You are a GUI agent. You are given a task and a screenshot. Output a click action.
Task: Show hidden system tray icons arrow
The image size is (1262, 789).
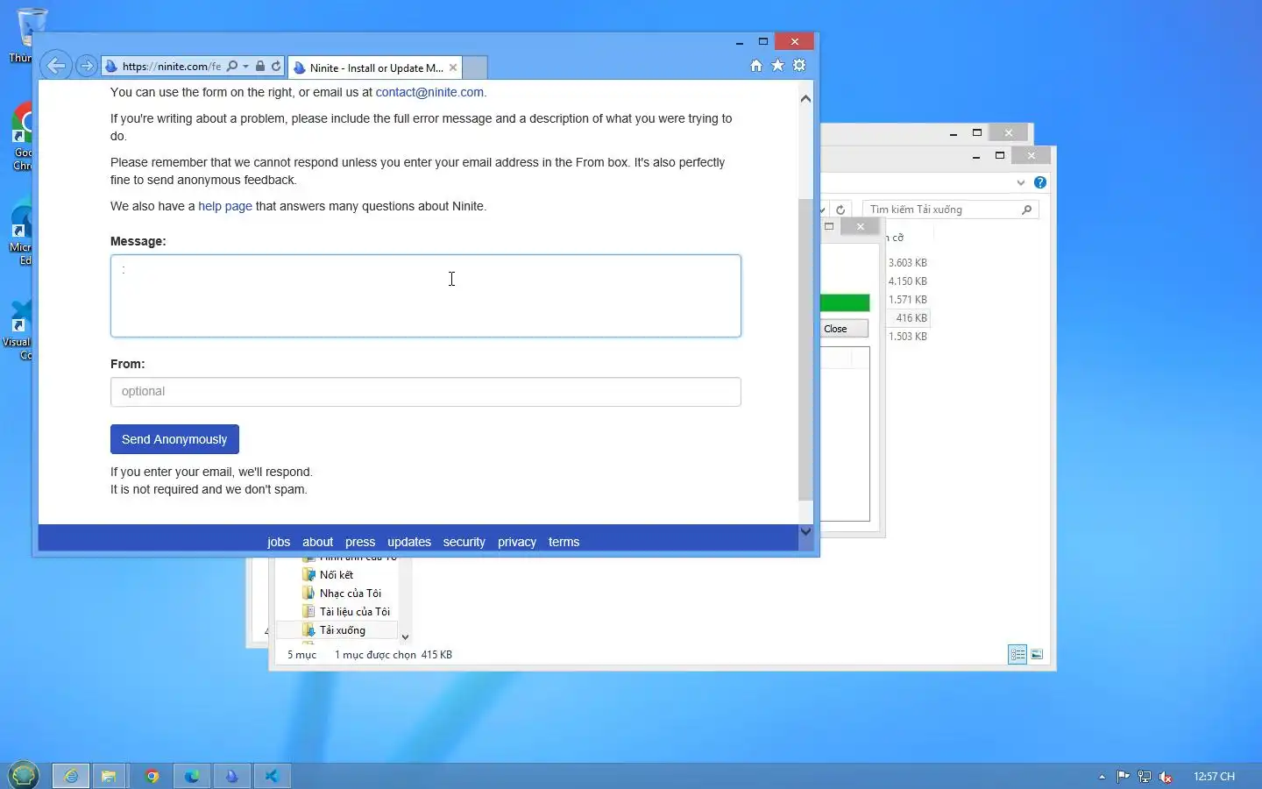[x=1102, y=777]
